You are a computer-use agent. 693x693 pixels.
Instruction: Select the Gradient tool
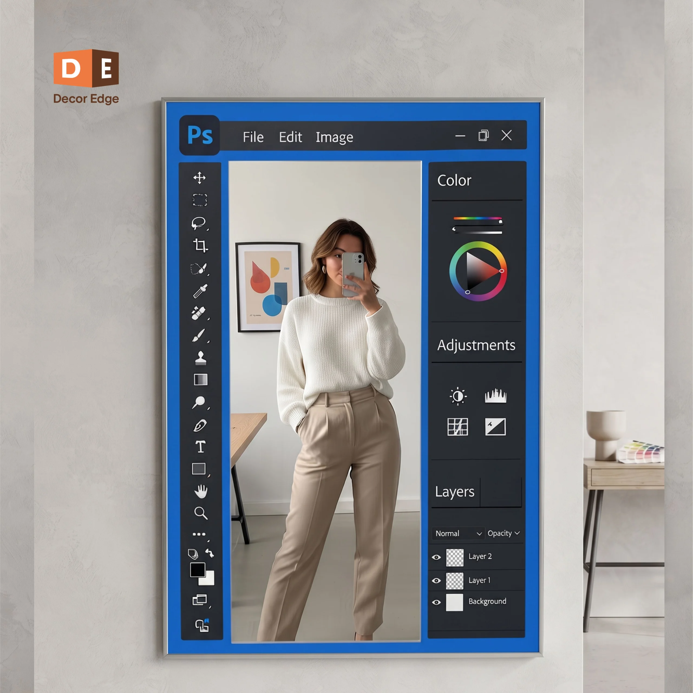pos(201,380)
